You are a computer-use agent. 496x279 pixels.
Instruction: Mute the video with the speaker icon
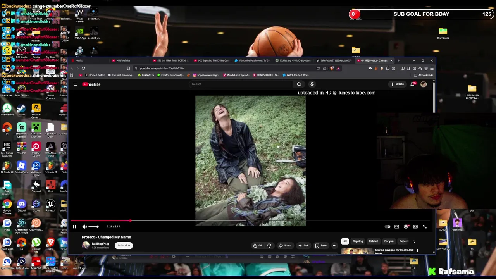84,227
